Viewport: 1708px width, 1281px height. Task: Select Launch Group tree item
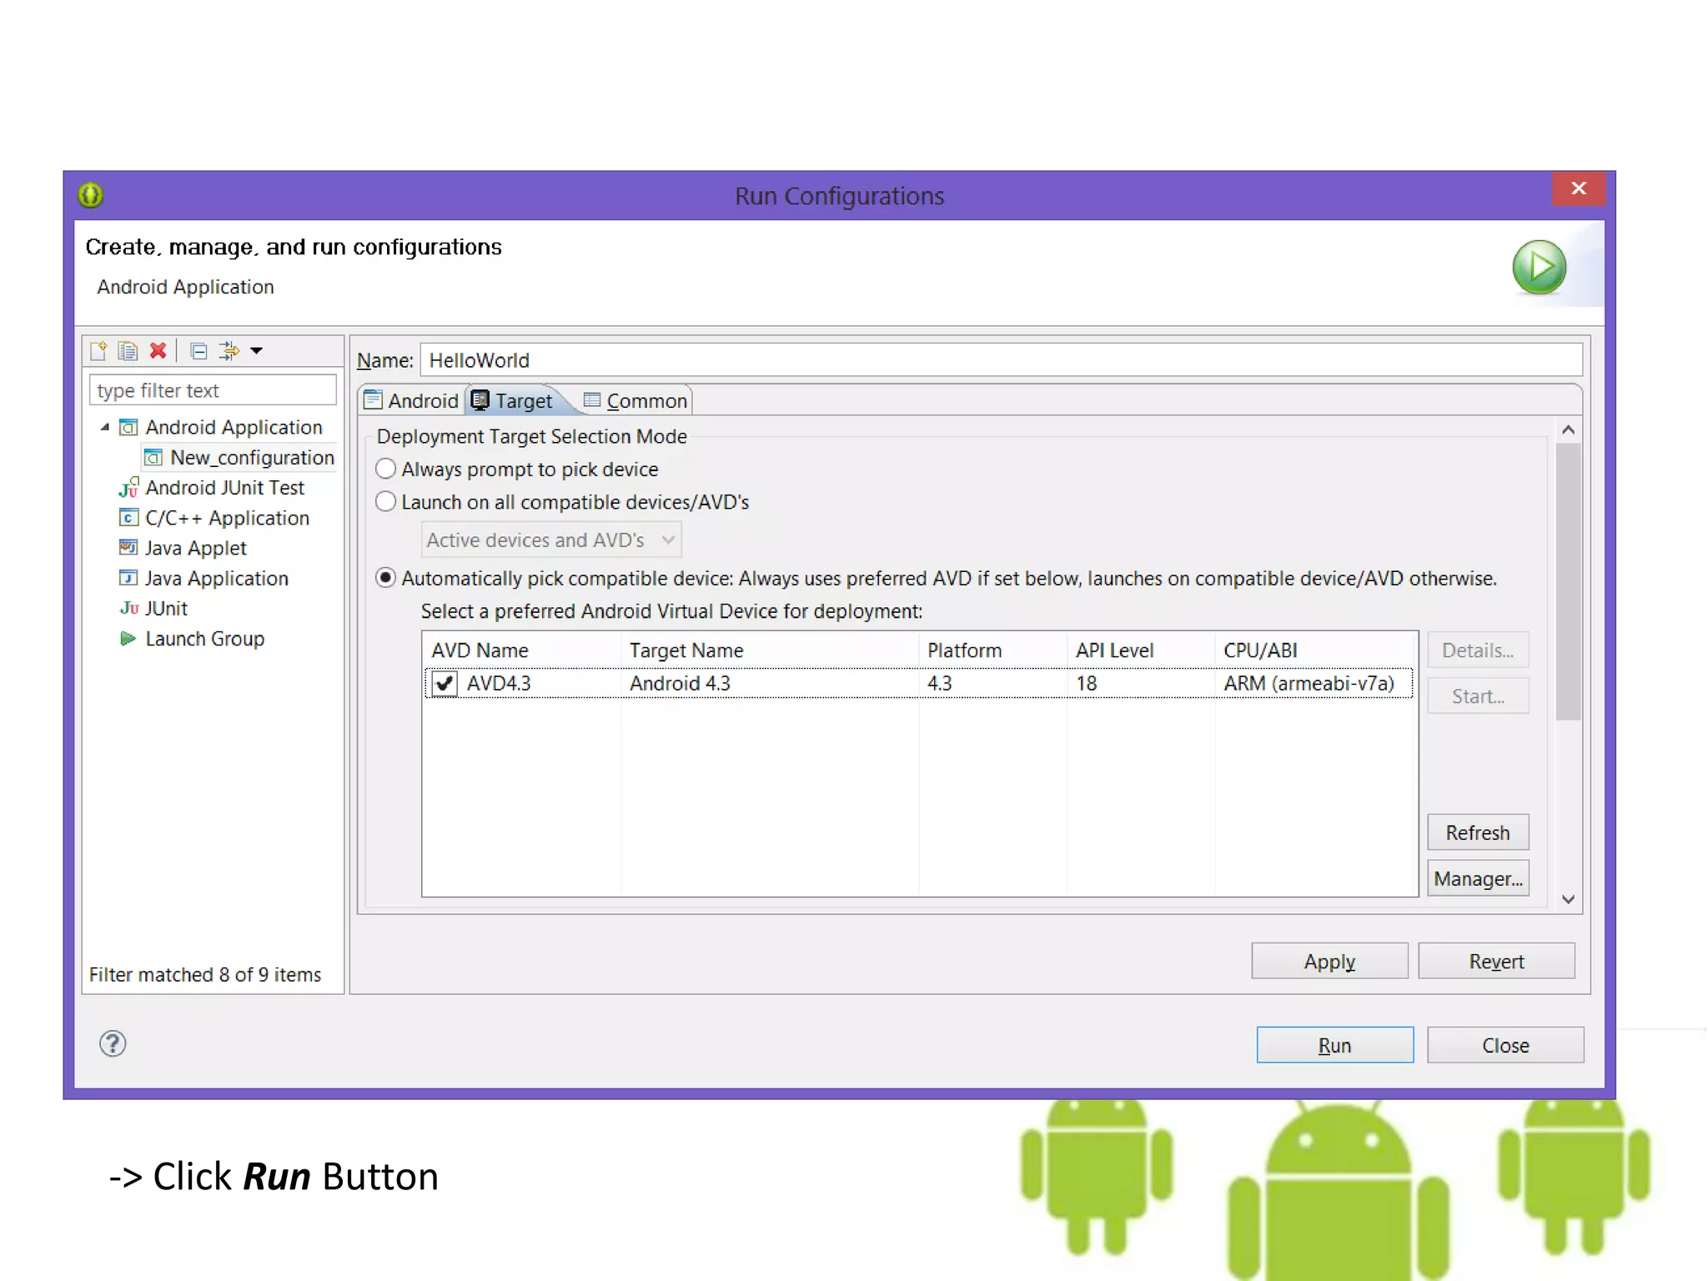coord(204,639)
